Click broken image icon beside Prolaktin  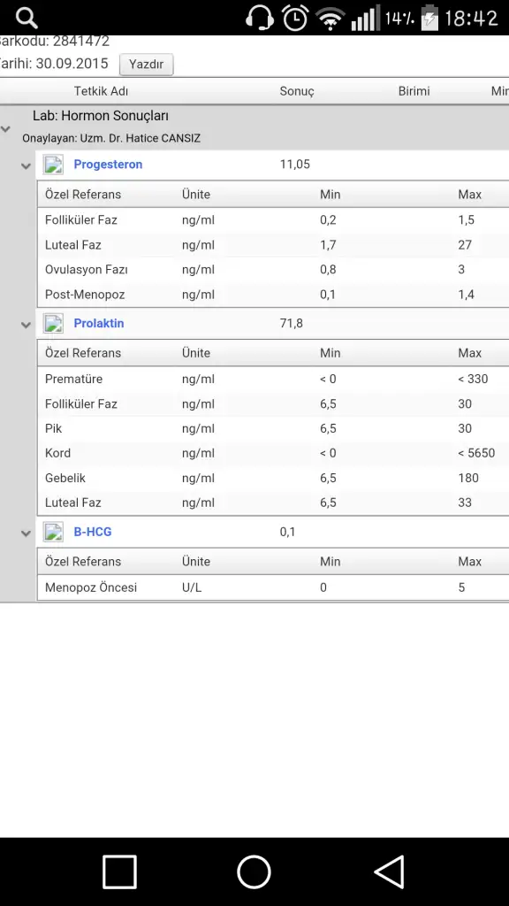click(x=54, y=324)
